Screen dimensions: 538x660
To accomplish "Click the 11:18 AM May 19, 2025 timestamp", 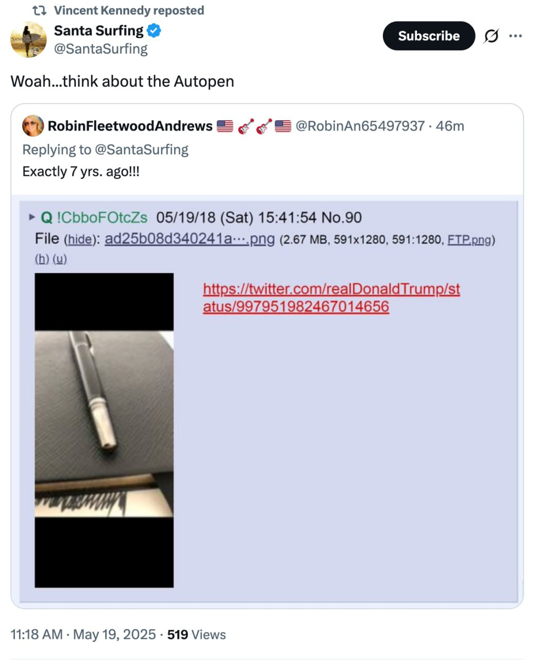I will click(83, 634).
